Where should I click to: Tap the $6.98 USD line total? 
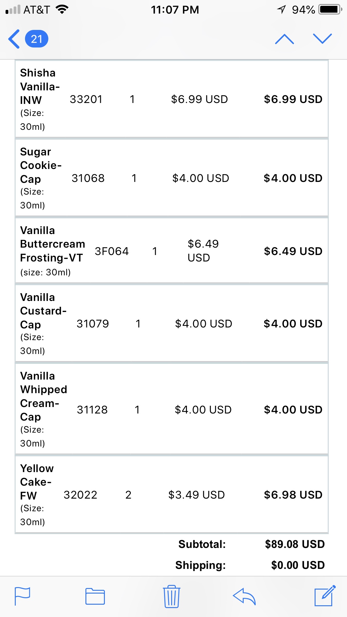(293, 495)
